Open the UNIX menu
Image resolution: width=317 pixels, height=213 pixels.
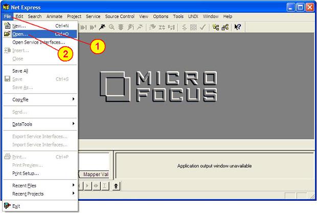[x=193, y=16]
